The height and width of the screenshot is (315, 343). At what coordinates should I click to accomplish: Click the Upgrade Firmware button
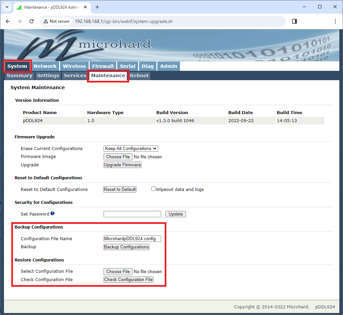[123, 165]
